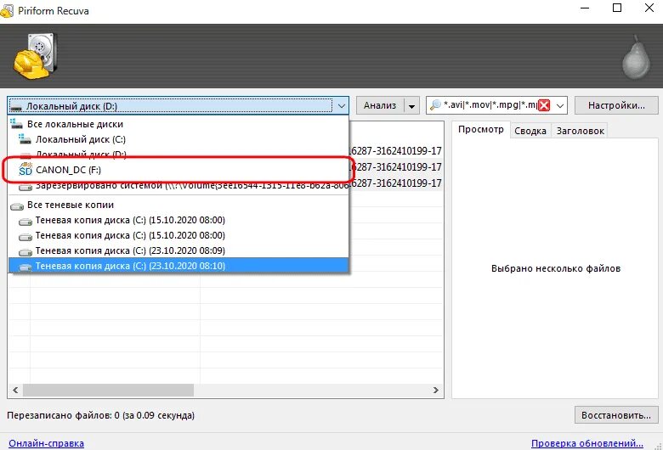
Task: Open the Анализ button dropdown arrow
Action: click(411, 105)
